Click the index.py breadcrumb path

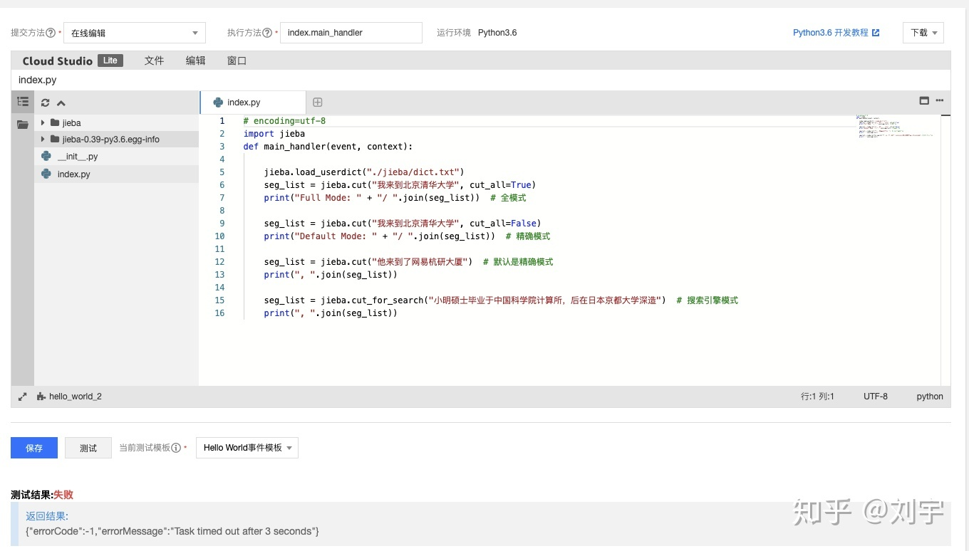(x=38, y=80)
